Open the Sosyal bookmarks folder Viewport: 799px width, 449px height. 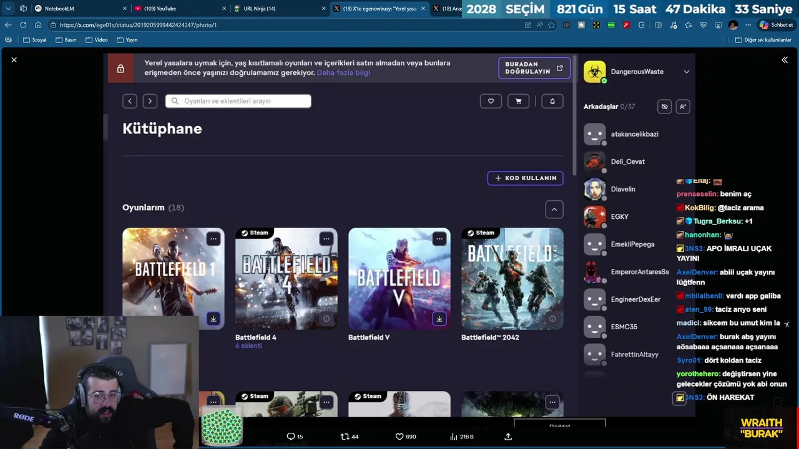[34, 40]
